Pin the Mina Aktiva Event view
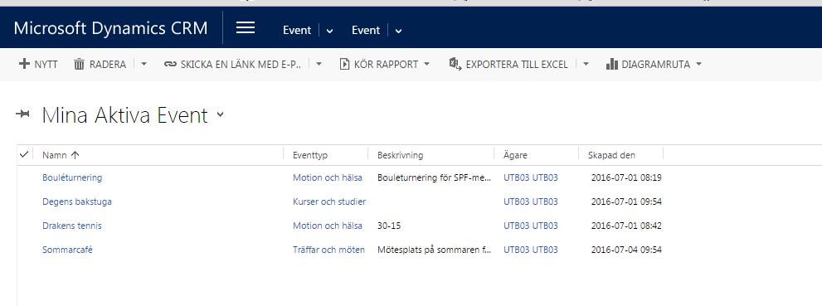 pyautogui.click(x=23, y=114)
